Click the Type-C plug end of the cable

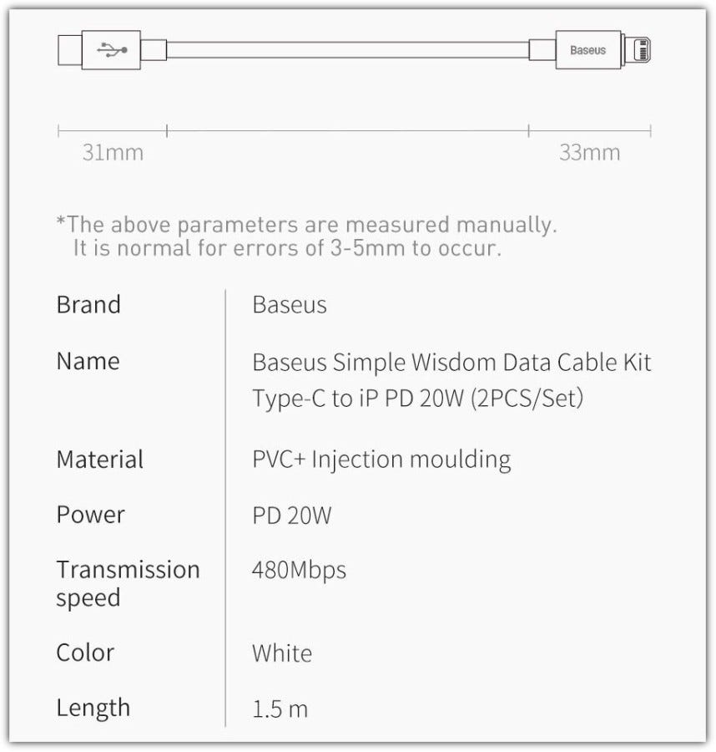click(70, 50)
